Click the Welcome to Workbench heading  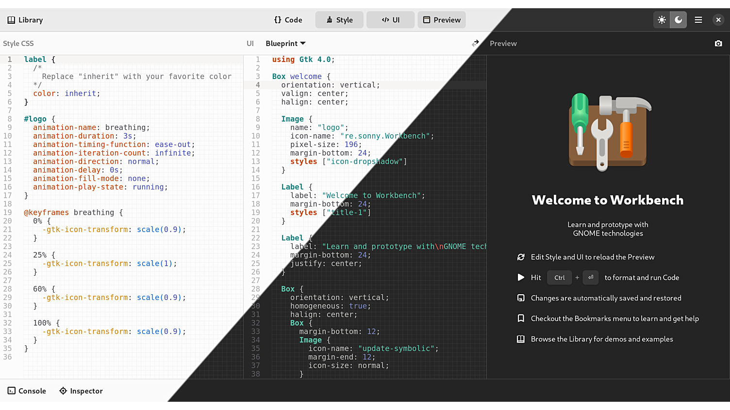pyautogui.click(x=608, y=200)
